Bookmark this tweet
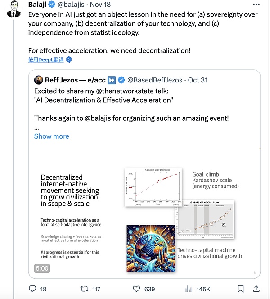Screen dimensions: 270x299 click(x=241, y=289)
